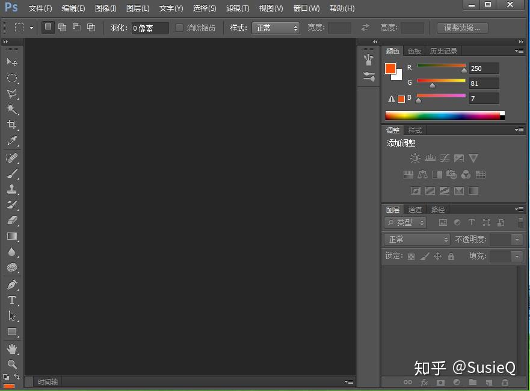
Task: Choose Add to Selection mode
Action: (62, 27)
